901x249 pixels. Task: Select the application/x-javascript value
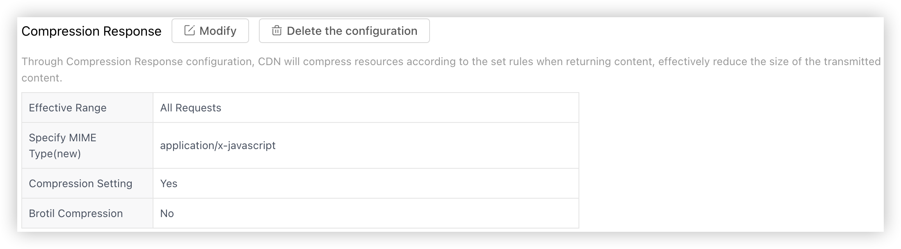(218, 145)
